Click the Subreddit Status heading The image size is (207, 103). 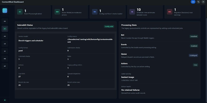coord(25,25)
